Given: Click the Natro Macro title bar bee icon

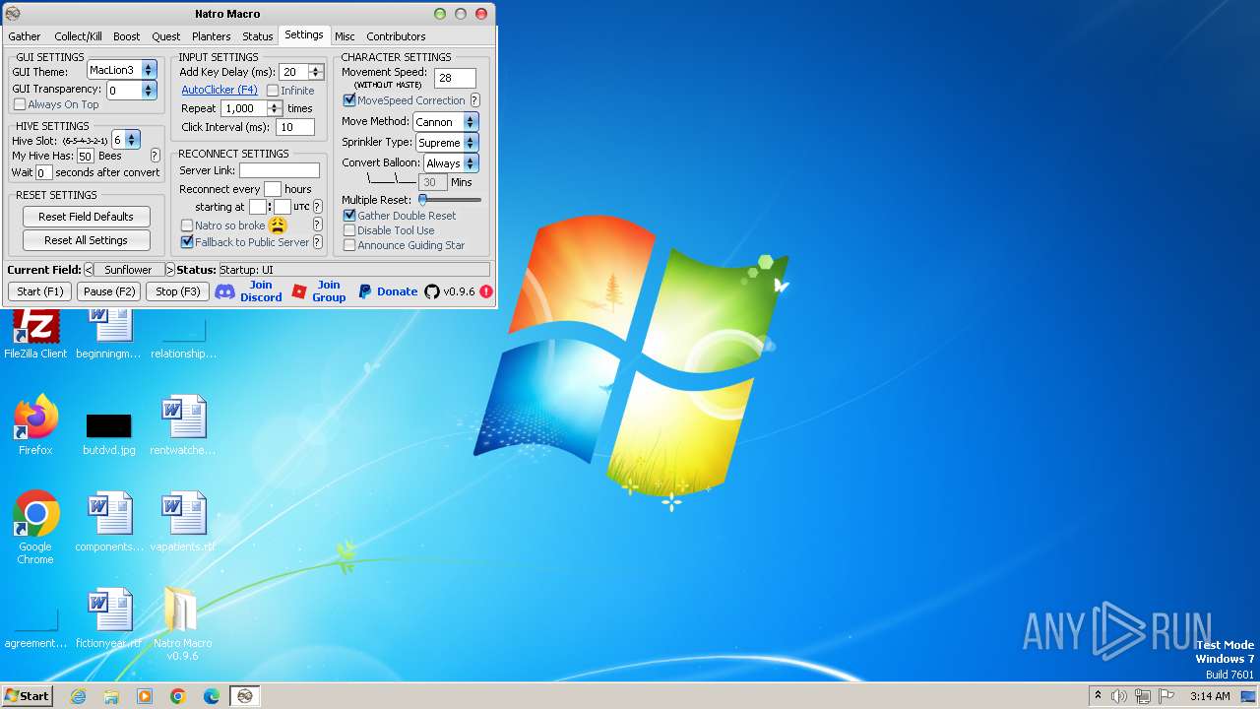Looking at the screenshot, I should point(13,14).
